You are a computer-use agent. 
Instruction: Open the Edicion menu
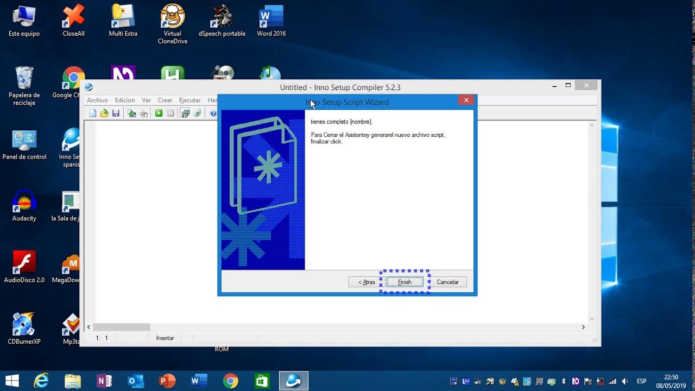pos(125,100)
